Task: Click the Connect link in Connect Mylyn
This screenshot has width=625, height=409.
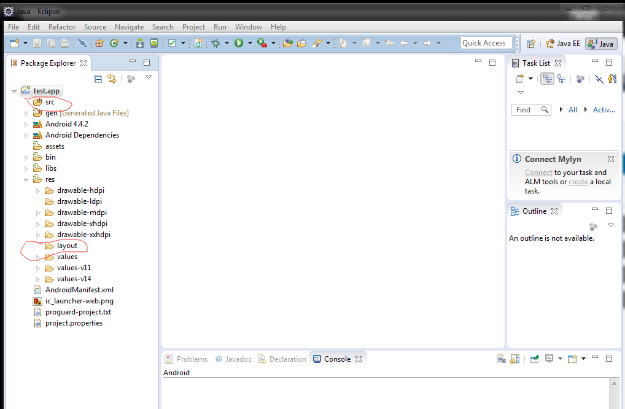Action: (538, 173)
